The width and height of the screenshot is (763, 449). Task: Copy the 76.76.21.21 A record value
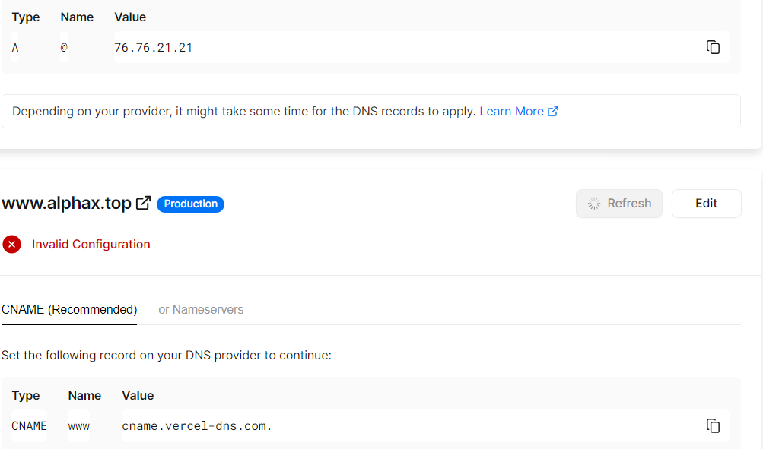click(x=713, y=47)
